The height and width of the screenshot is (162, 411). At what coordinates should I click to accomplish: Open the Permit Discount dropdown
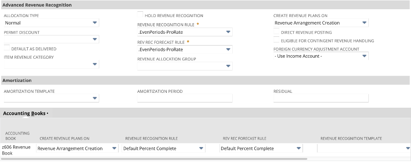[x=51, y=39]
